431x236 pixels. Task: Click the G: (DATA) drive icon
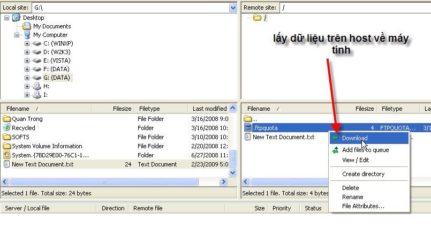37,78
